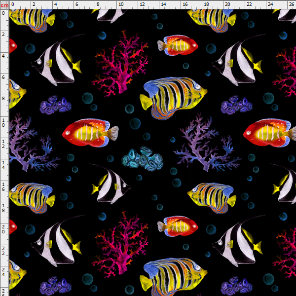Screen dimensions: 296x296
Task: Click the 22 mark on vertical ruler
Action: point(3,251)
